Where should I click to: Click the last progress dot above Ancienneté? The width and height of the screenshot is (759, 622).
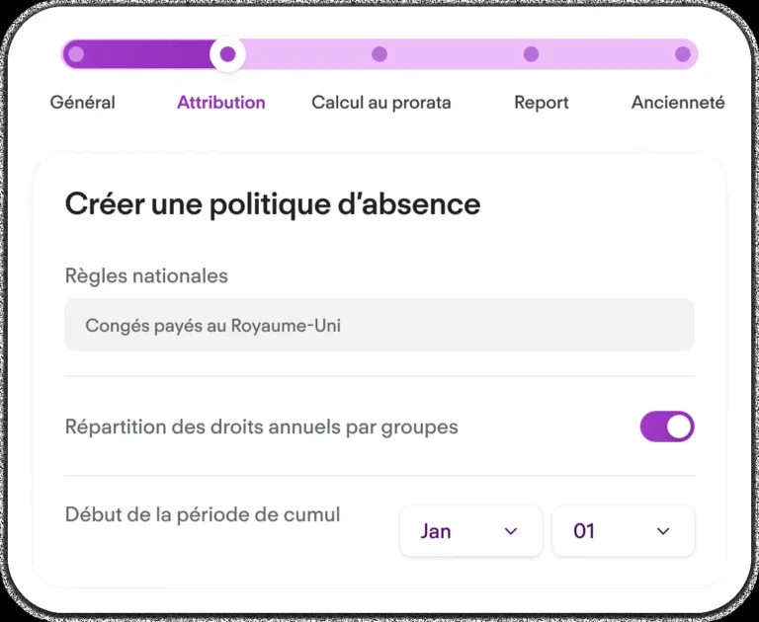[683, 54]
